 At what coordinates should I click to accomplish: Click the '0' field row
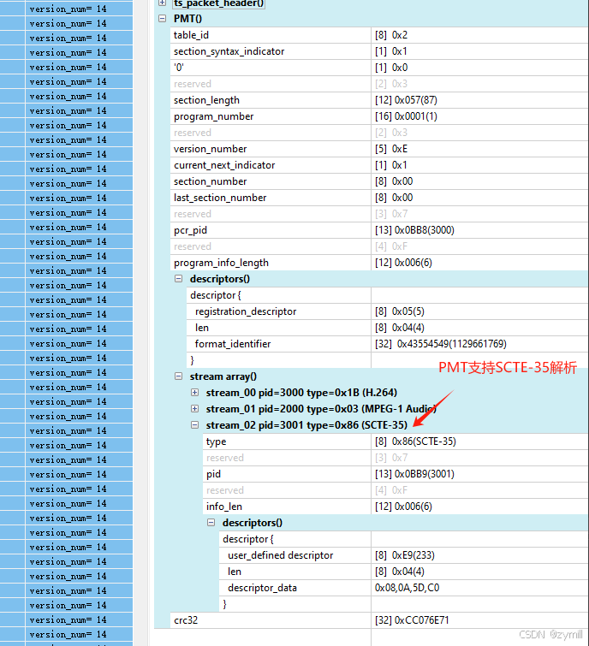(x=378, y=68)
